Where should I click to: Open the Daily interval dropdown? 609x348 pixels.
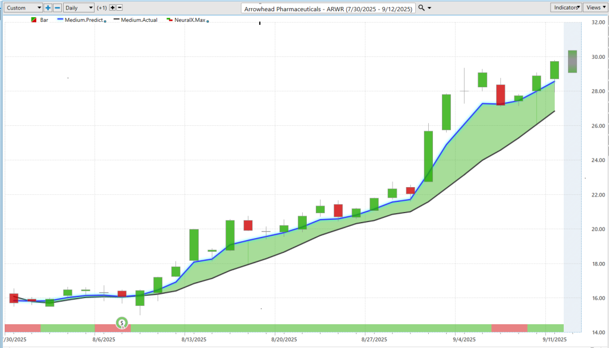[x=79, y=8]
